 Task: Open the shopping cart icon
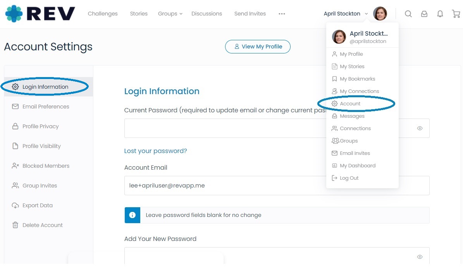pos(456,14)
